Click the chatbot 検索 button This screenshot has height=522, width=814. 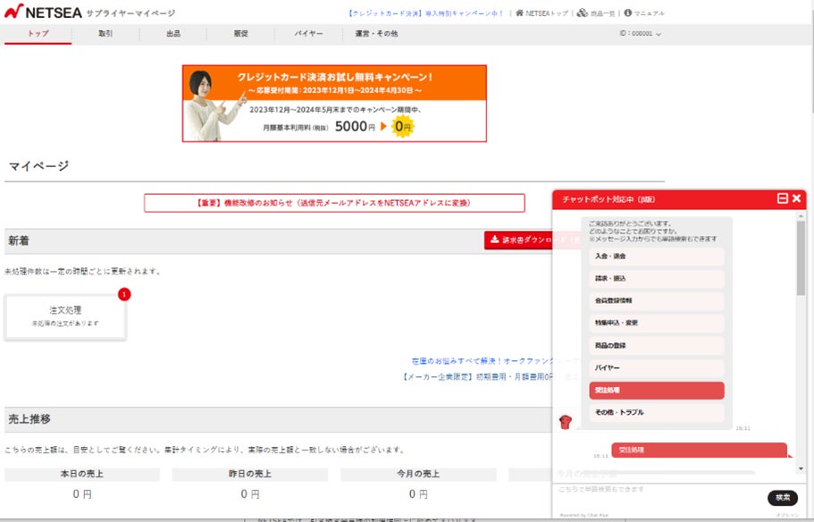[x=783, y=498]
